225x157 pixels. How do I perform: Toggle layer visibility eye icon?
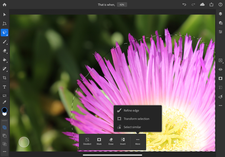(220, 69)
